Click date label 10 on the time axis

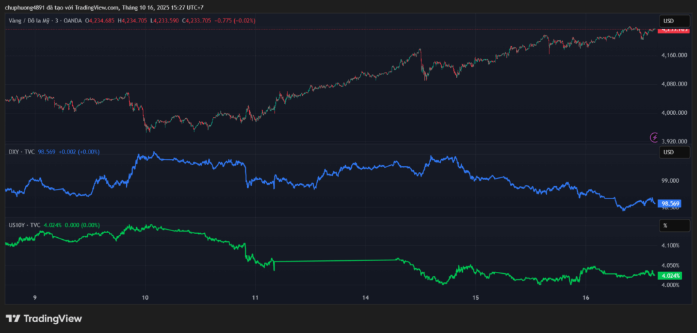tap(145, 298)
